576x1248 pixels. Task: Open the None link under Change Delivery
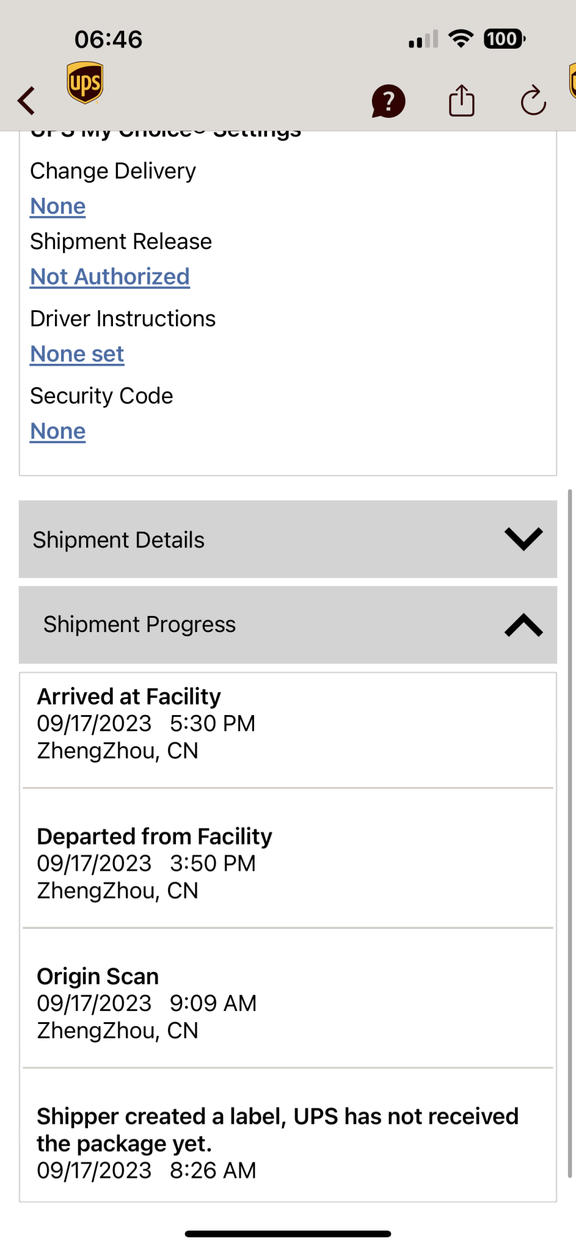point(58,207)
